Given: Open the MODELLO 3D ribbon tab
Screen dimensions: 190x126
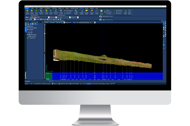Looking at the screenshot, I should [x=61, y=8].
